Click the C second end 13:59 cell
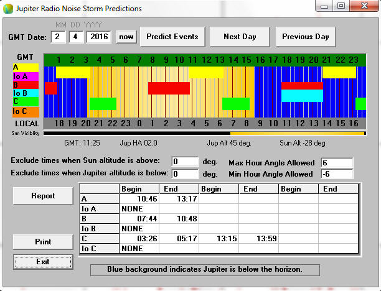Screen dimensions: 381x291 259,239
